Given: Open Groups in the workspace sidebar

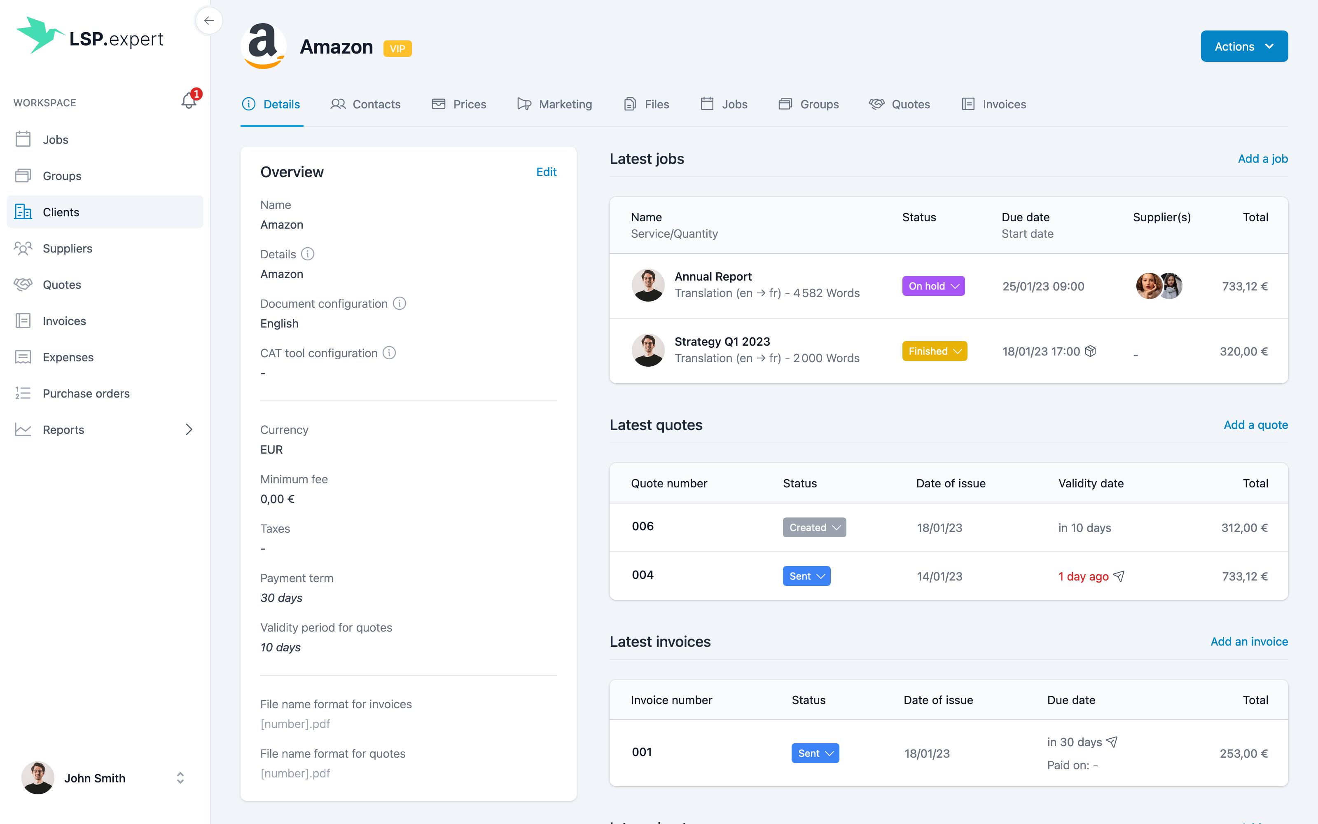Looking at the screenshot, I should click(x=105, y=176).
